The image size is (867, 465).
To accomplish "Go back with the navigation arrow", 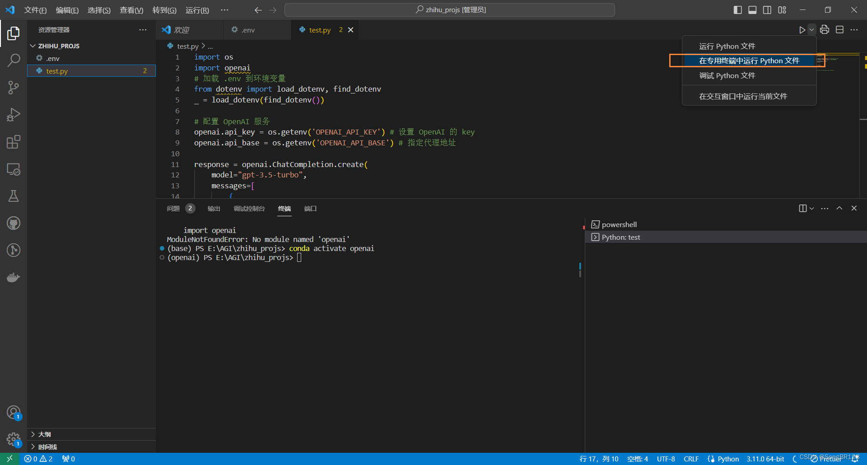I will tap(258, 10).
